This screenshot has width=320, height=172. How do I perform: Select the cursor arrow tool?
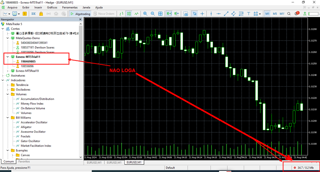[195, 14]
